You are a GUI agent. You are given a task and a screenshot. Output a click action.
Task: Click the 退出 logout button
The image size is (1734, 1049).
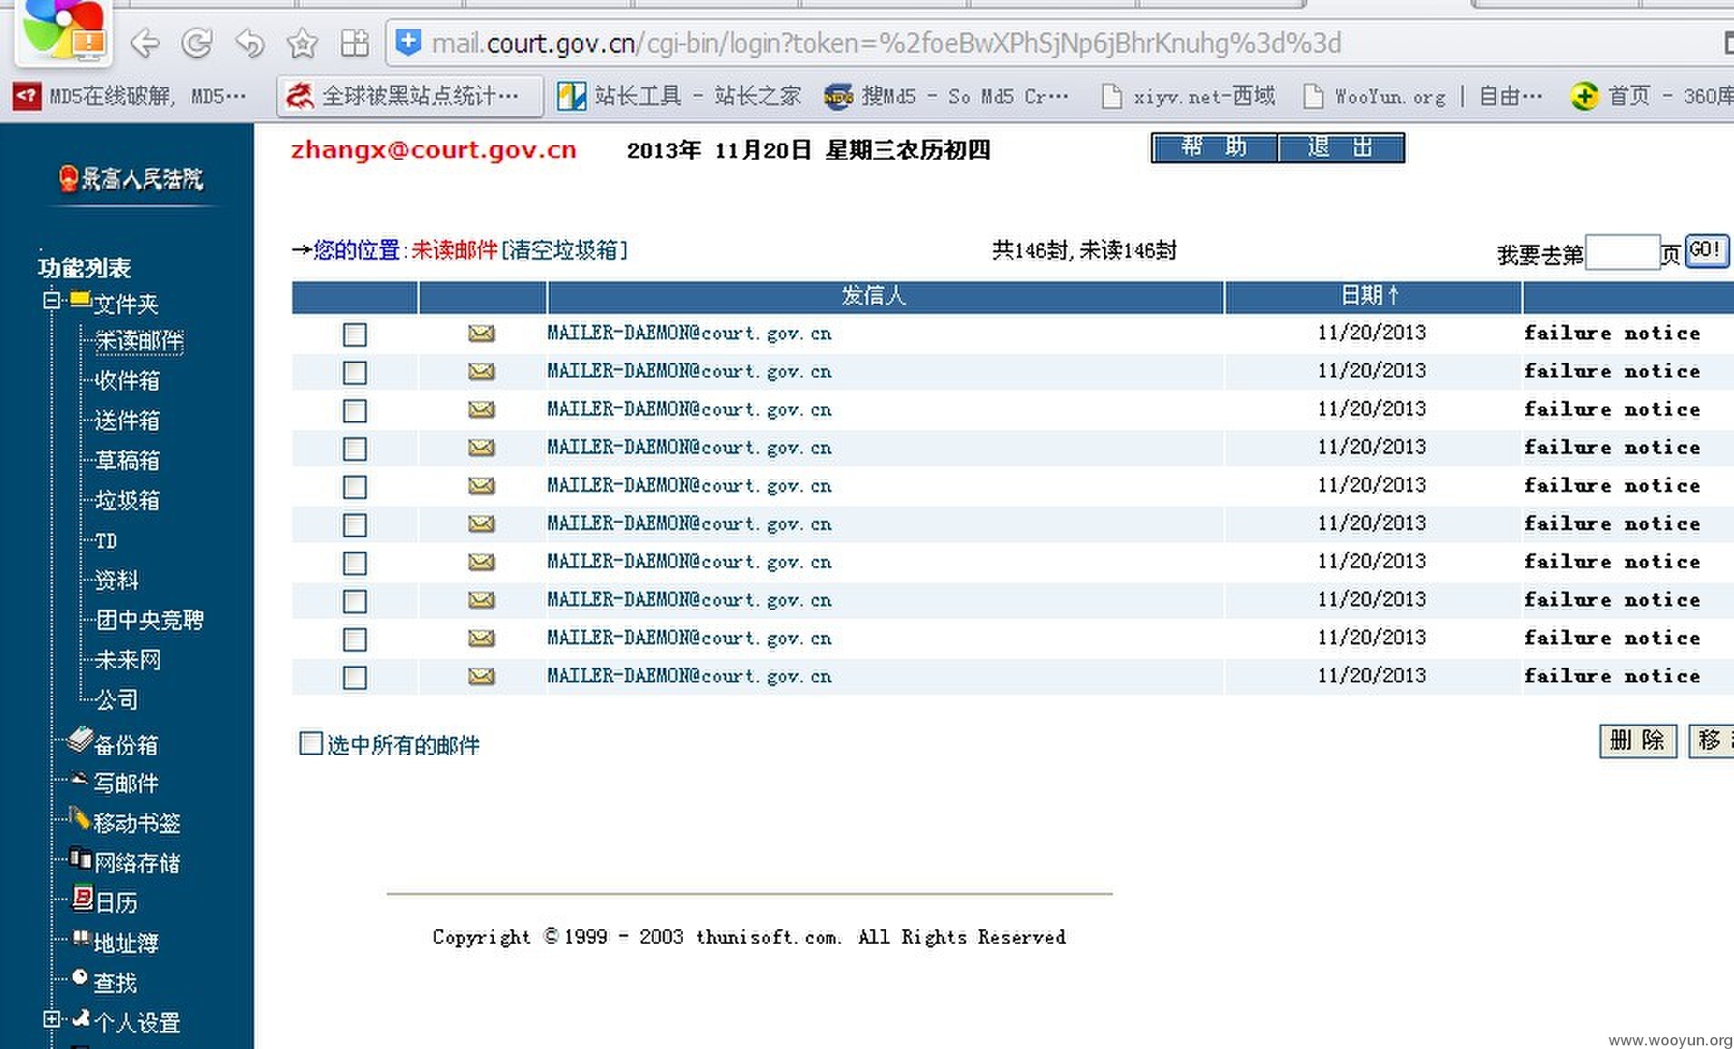1341,147
